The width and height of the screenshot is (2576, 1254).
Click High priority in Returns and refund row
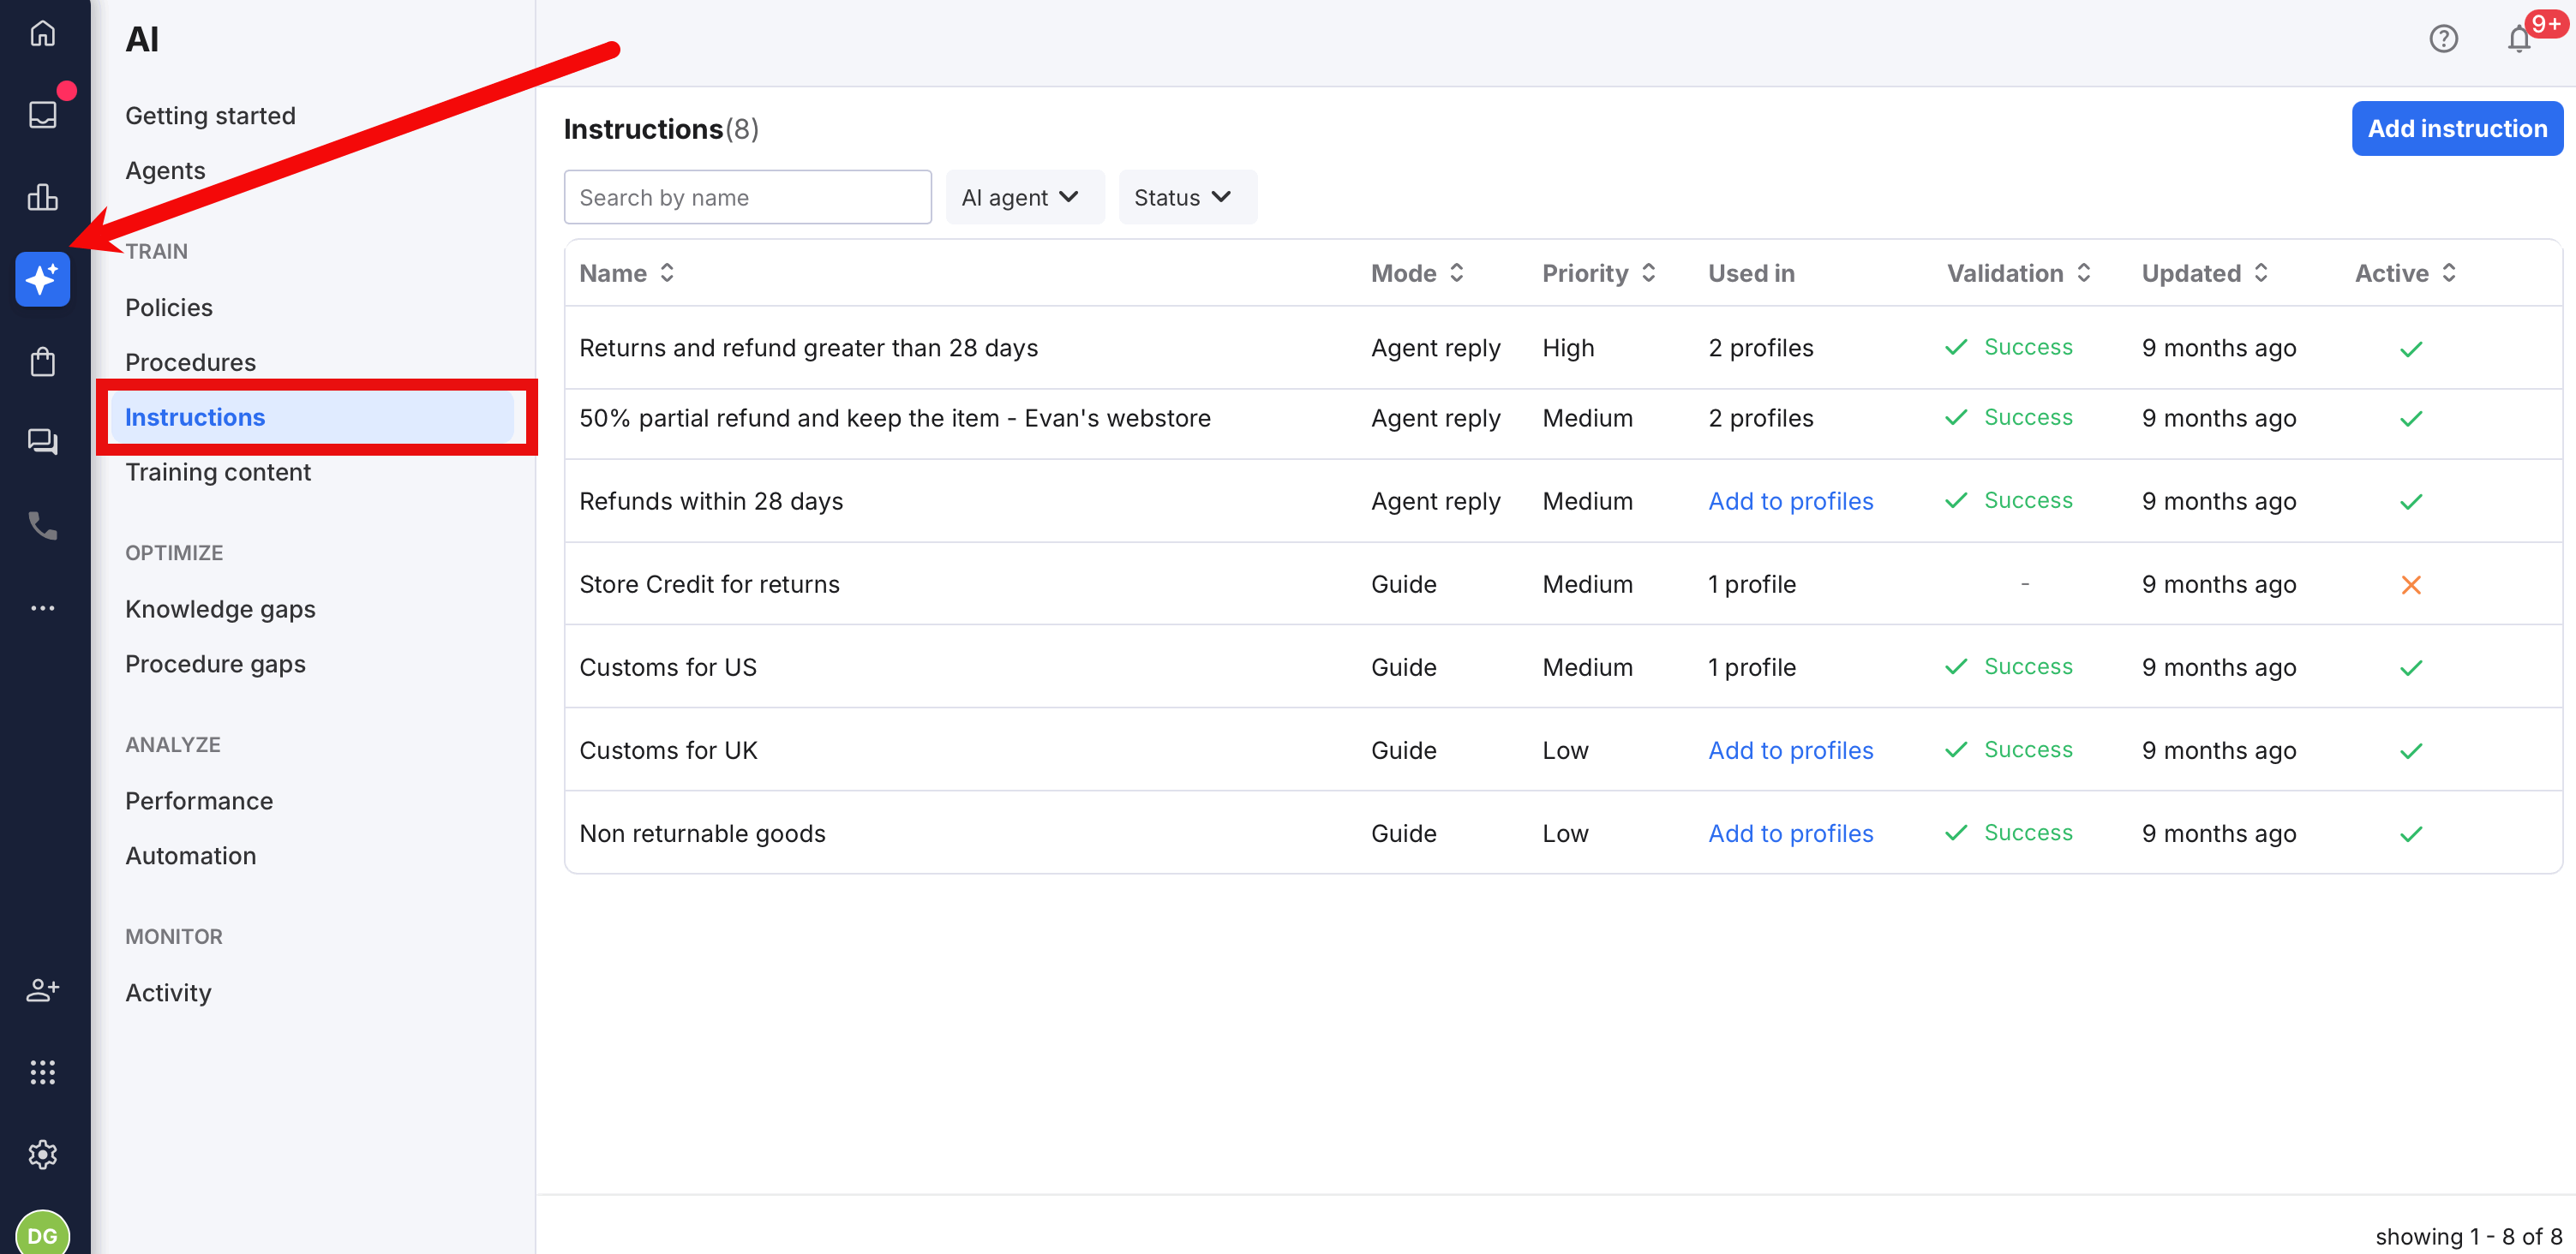click(x=1568, y=349)
